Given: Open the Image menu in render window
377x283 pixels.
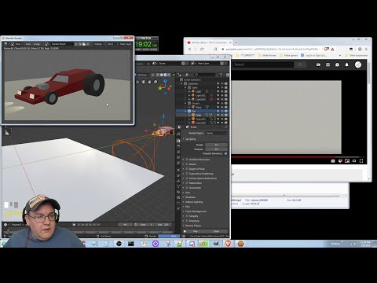Looking at the screenshot, I should pyautogui.click(x=36, y=44).
